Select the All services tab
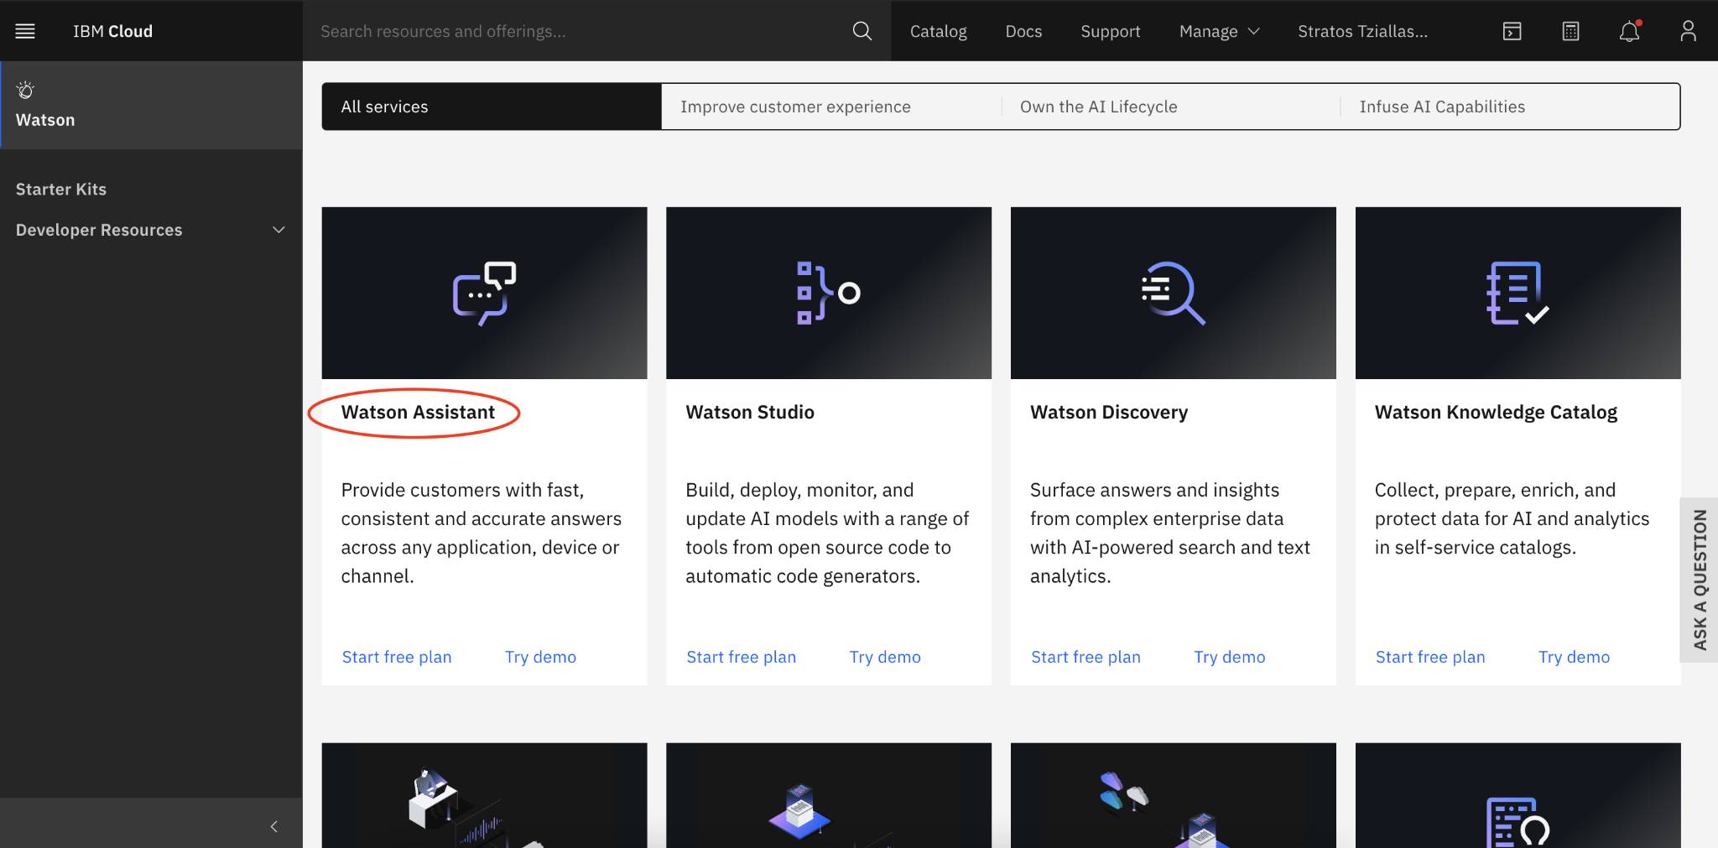Viewport: 1718px width, 848px height. click(x=492, y=107)
